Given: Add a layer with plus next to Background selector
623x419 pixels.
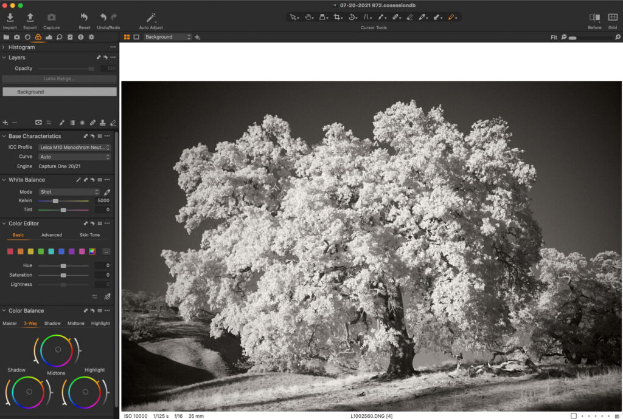Looking at the screenshot, I should [x=197, y=37].
